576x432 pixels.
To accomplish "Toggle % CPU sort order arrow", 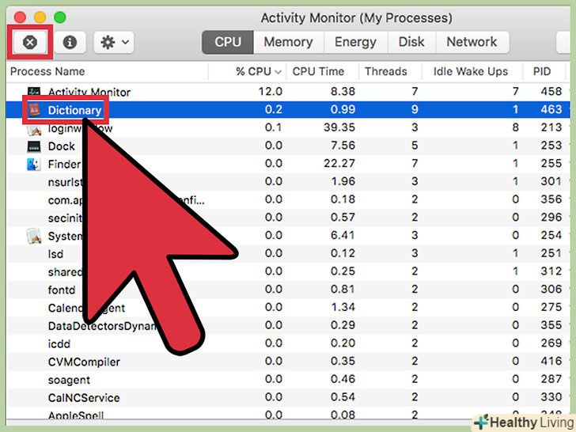I will 278,72.
